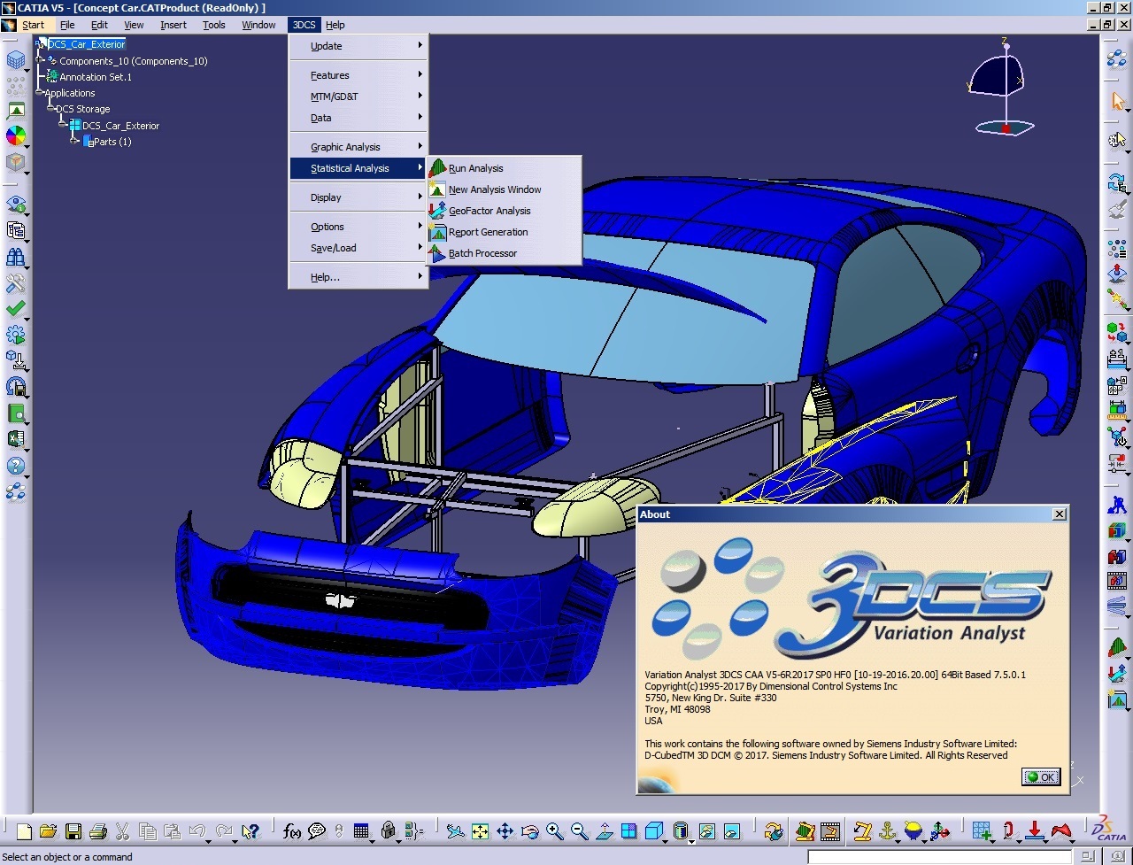Viewport: 1133px width, 865px height.
Task: Click the Rotate view icon
Action: click(529, 831)
